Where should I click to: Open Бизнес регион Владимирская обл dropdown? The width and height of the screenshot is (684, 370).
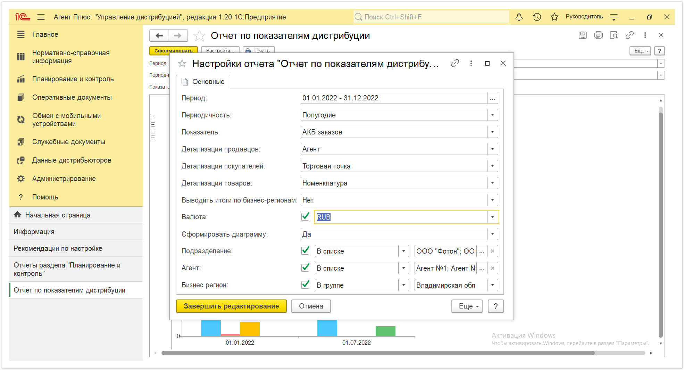(492, 285)
